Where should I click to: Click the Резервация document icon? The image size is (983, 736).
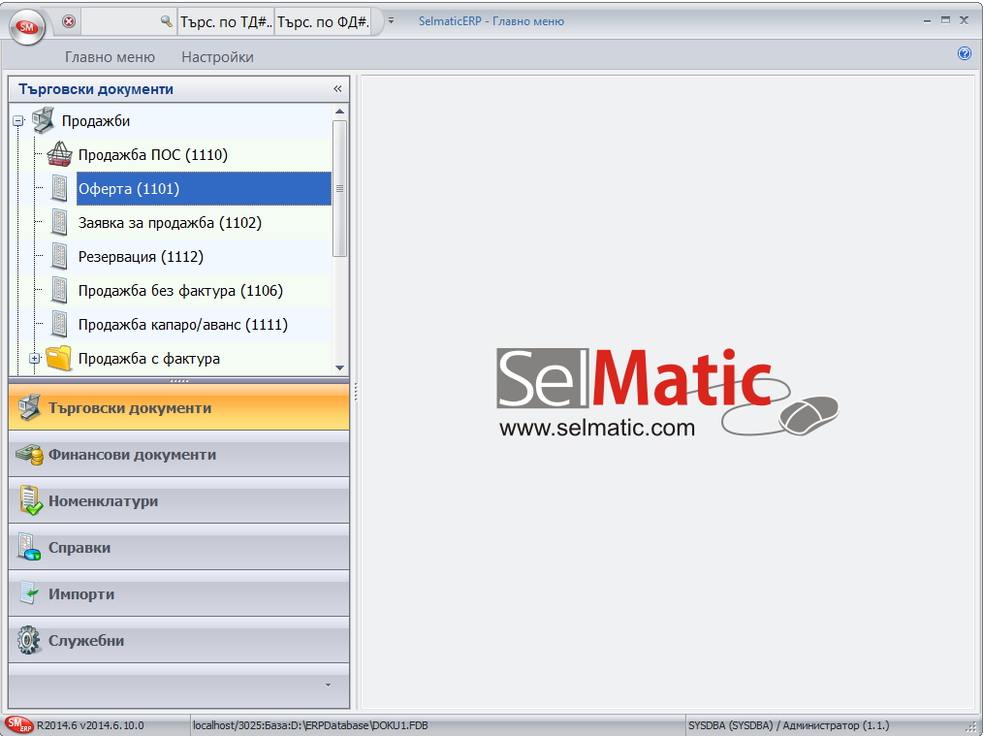(x=59, y=256)
